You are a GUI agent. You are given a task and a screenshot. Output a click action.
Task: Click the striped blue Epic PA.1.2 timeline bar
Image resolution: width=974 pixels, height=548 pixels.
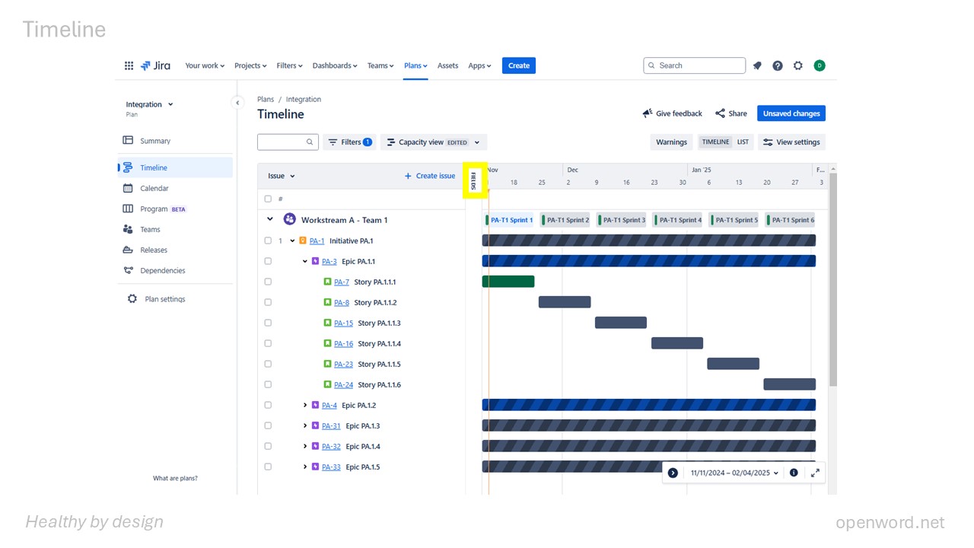coord(649,405)
